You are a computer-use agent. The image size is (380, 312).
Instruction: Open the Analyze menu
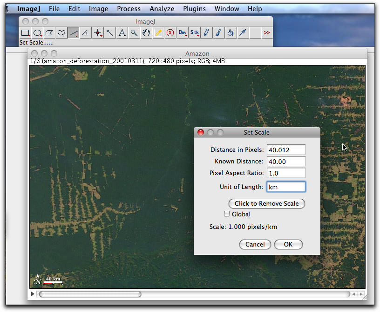pos(162,8)
